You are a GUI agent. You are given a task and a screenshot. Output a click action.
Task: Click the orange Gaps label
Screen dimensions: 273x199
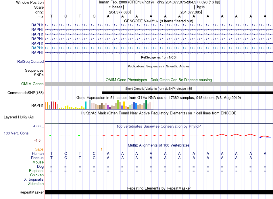pos(39,149)
